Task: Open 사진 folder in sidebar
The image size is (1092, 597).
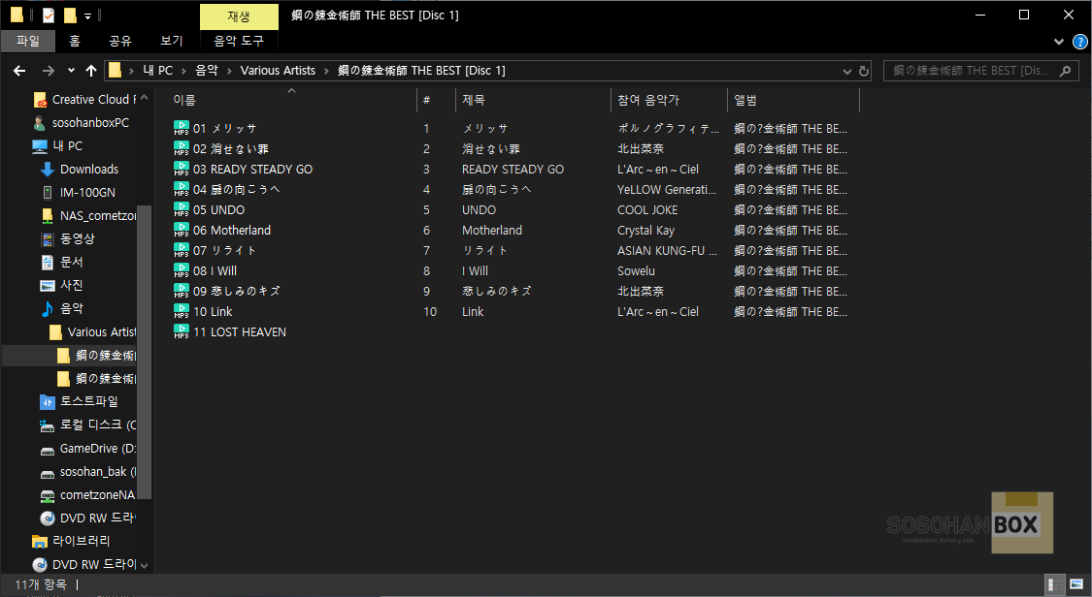Action: pos(71,285)
